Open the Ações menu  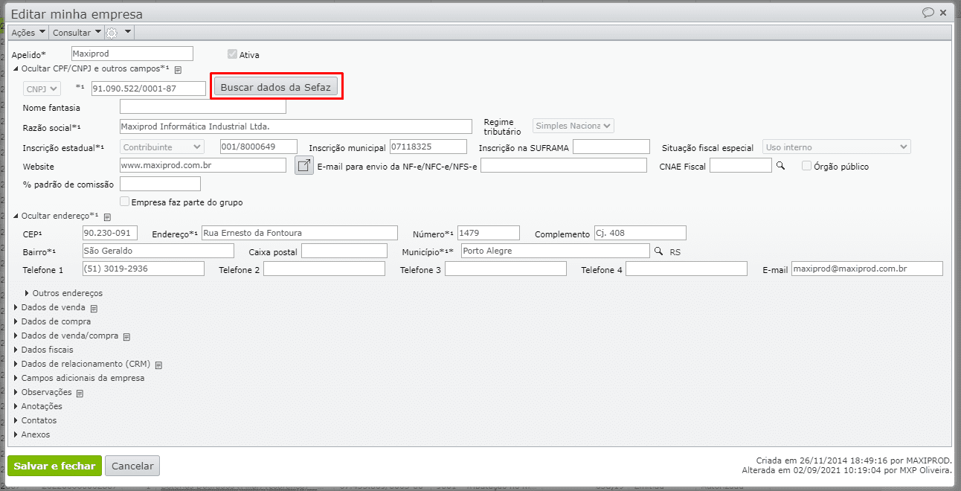point(28,33)
